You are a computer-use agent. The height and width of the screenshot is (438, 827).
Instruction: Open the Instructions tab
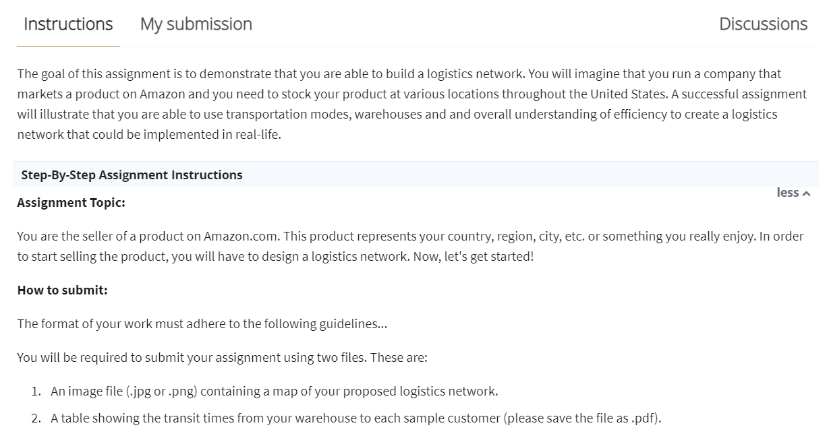pyautogui.click(x=68, y=24)
